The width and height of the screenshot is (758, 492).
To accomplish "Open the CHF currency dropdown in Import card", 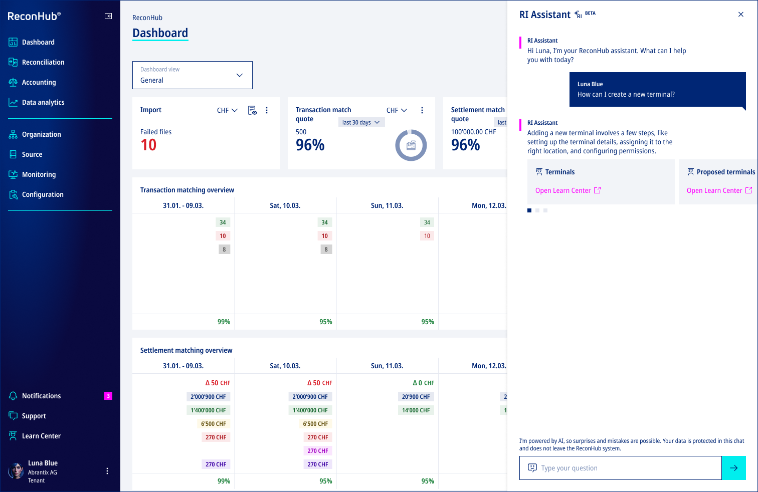I will [227, 110].
